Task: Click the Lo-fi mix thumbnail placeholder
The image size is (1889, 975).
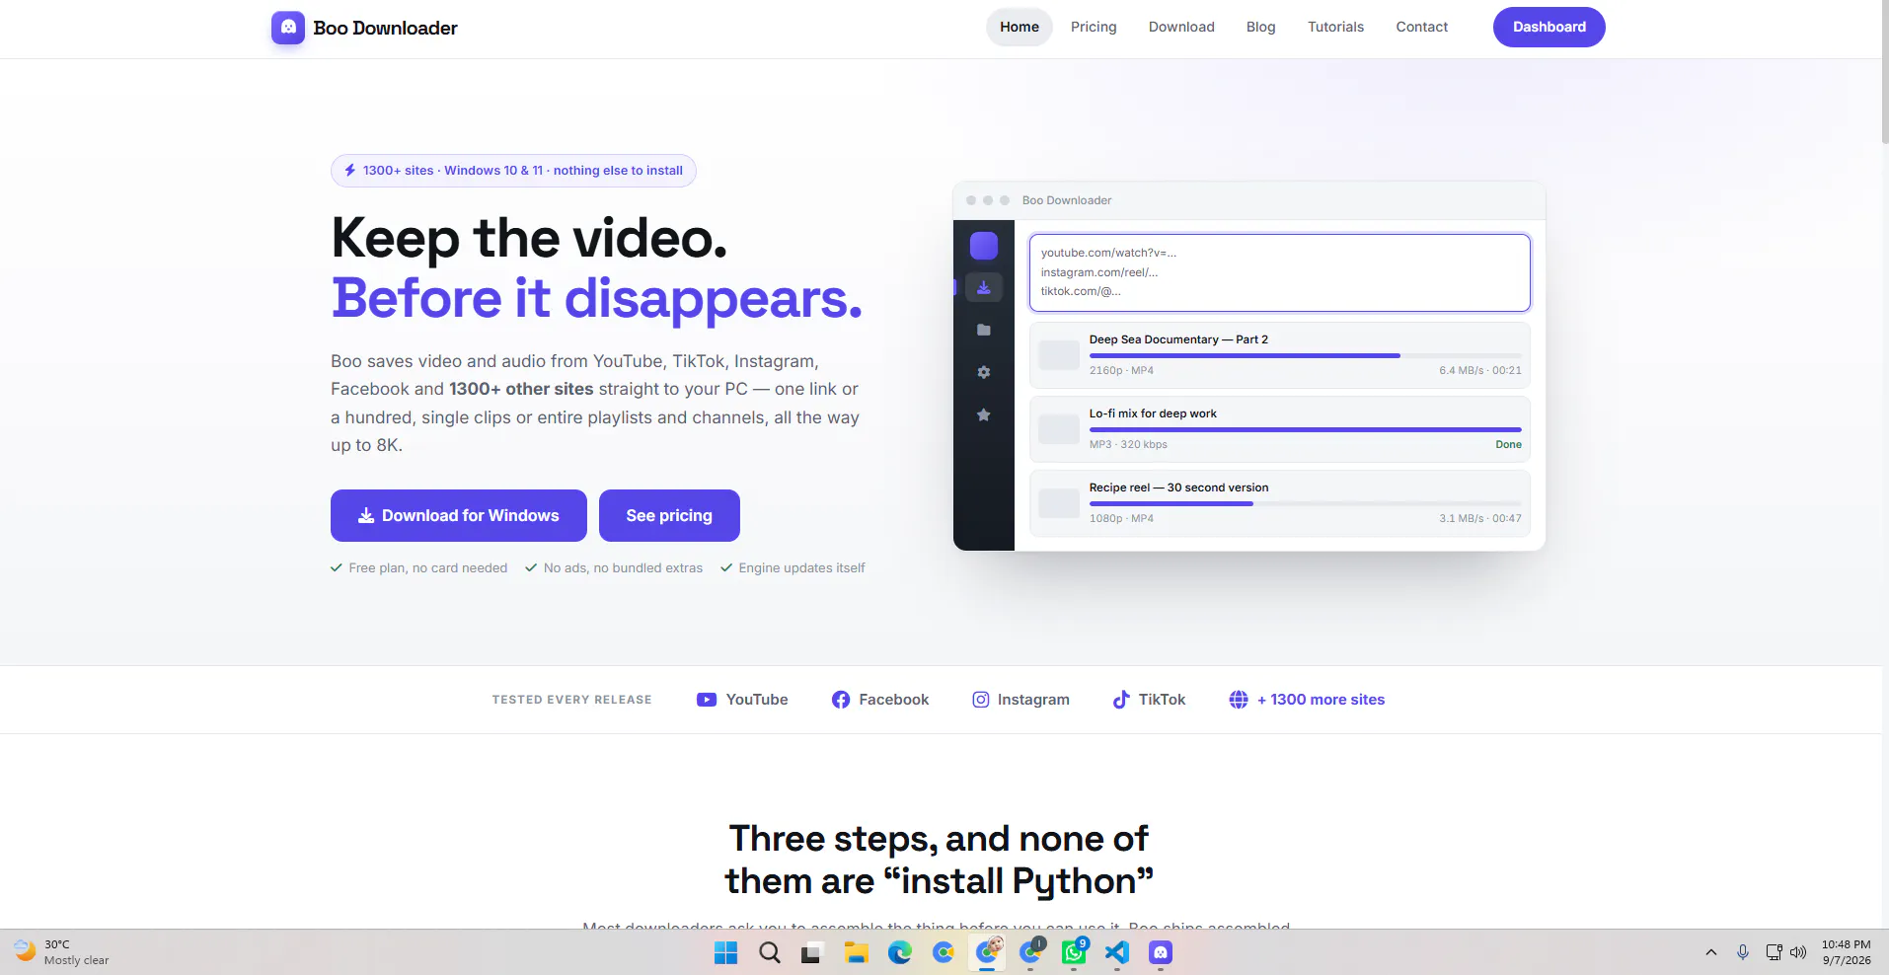Action: (1059, 429)
